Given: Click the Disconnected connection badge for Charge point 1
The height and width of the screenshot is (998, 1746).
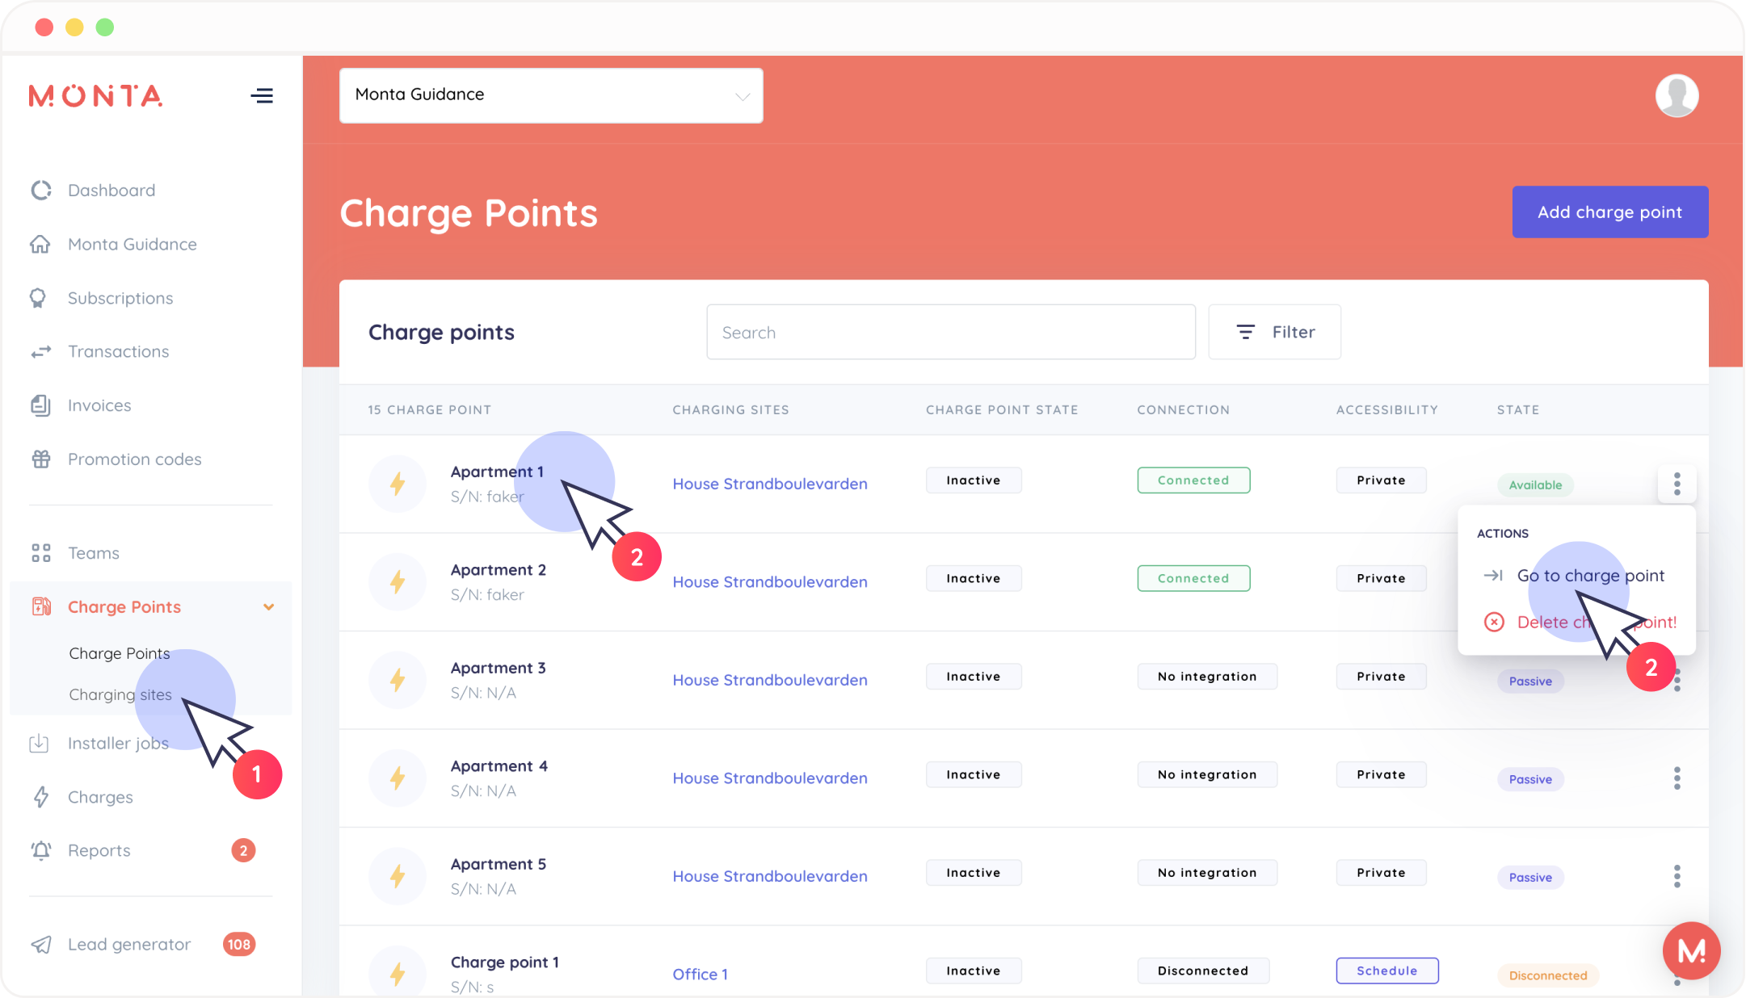Looking at the screenshot, I should click(1203, 971).
